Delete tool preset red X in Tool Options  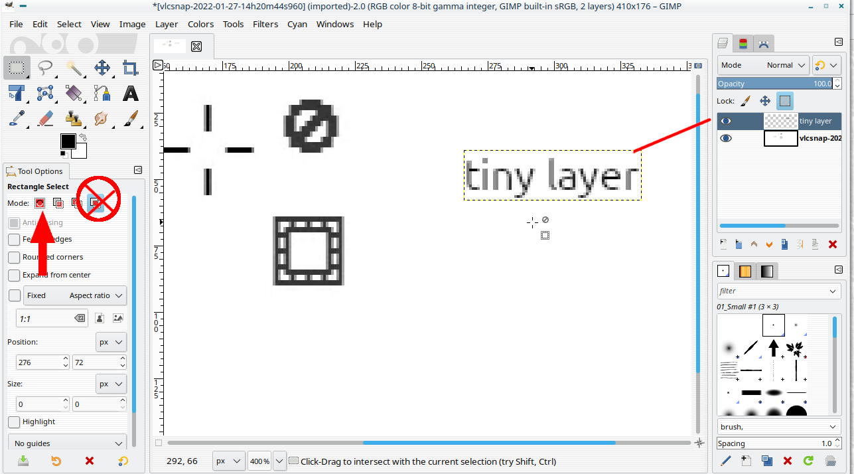pyautogui.click(x=90, y=461)
